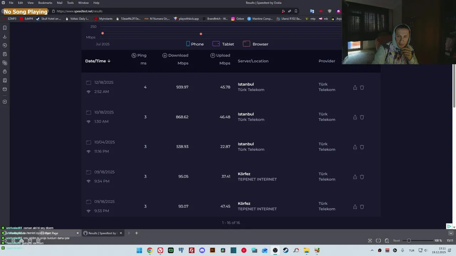Click the bookmark page icon in address bar
The width and height of the screenshot is (456, 256).
(x=296, y=11)
